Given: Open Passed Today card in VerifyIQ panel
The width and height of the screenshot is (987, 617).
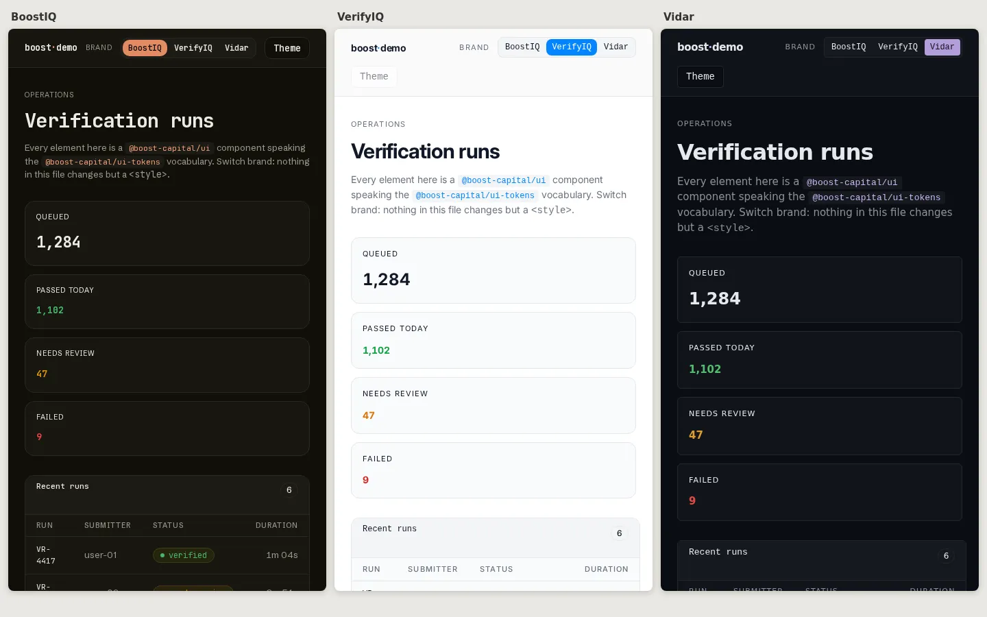Looking at the screenshot, I should (493, 340).
